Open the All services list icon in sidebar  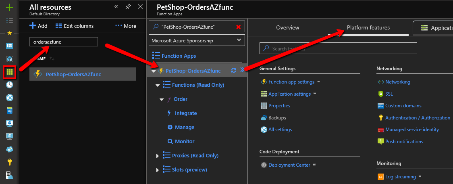point(10,20)
